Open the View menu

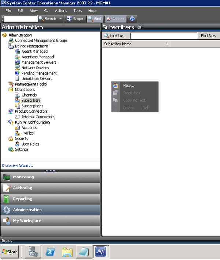tap(34, 11)
